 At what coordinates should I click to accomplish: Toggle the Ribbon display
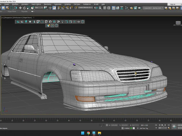click(x=114, y=8)
